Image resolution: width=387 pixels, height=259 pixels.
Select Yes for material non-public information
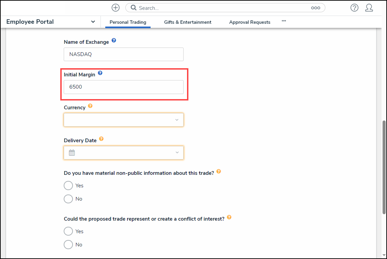[x=68, y=186]
